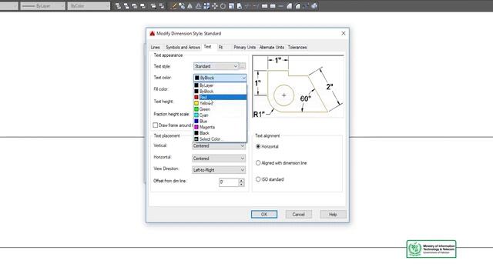Choose Red from the text color list
Screen dimensions: 493x277
click(x=220, y=98)
